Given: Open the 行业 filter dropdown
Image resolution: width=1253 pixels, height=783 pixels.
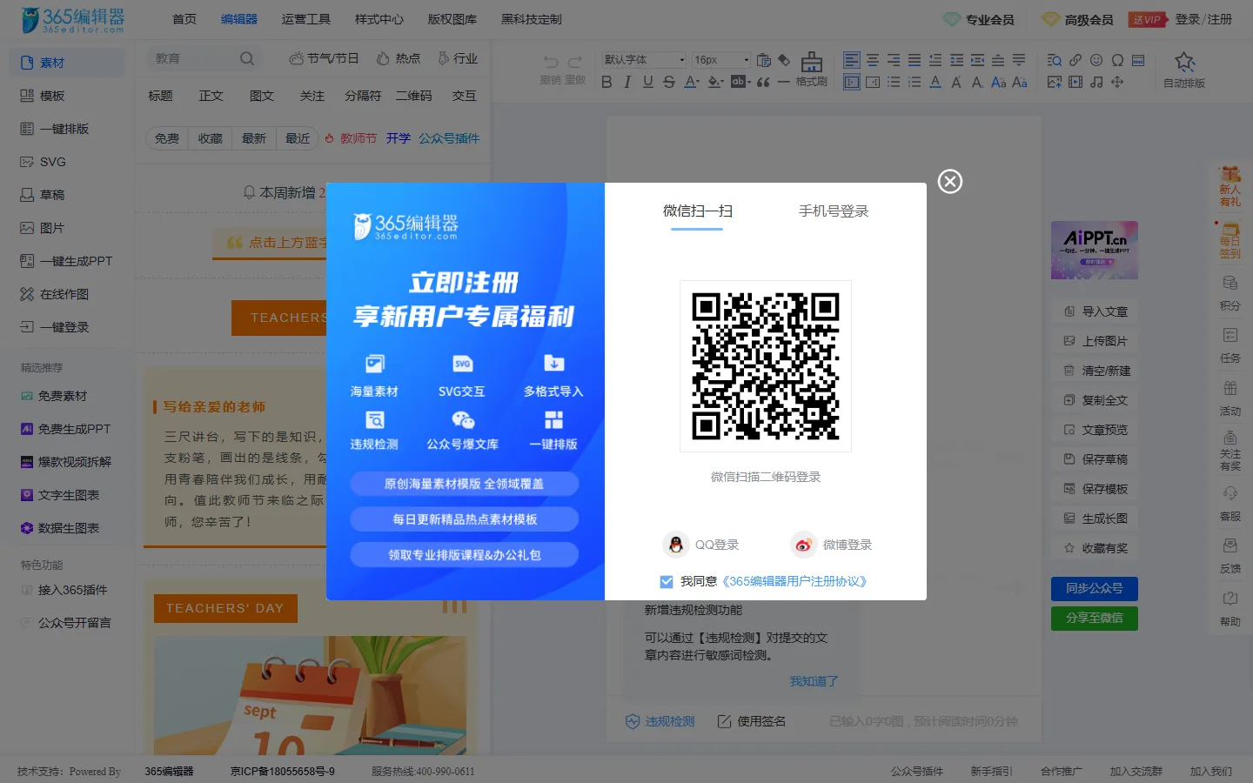Looking at the screenshot, I should click(458, 58).
